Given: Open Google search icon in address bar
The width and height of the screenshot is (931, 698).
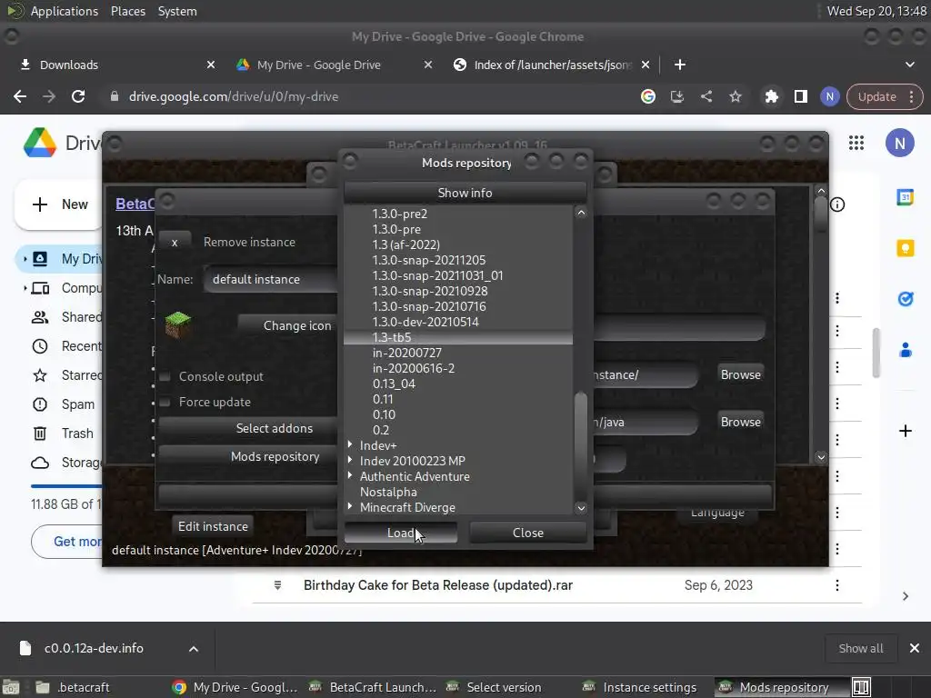Looking at the screenshot, I should 647,96.
